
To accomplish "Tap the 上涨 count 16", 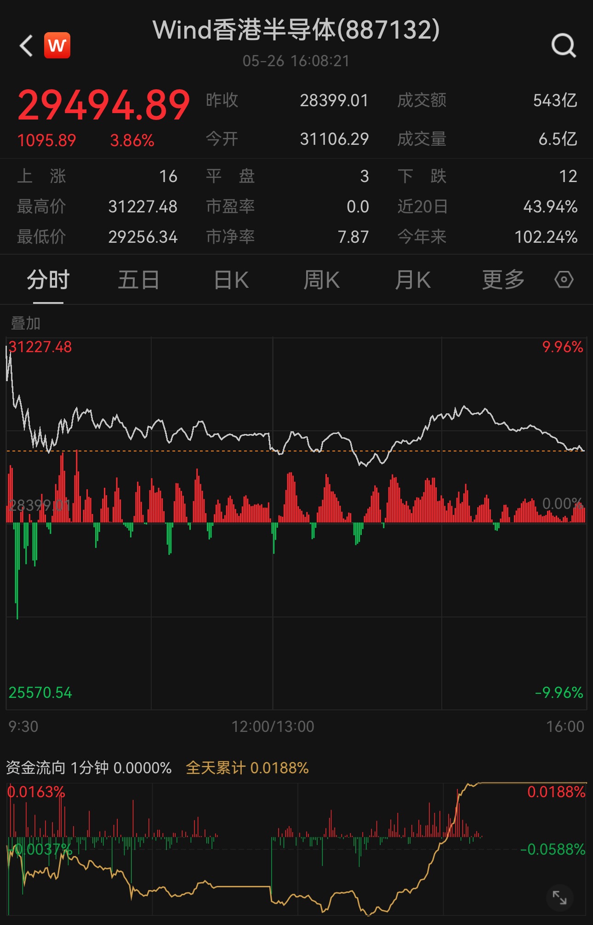I will (x=168, y=176).
